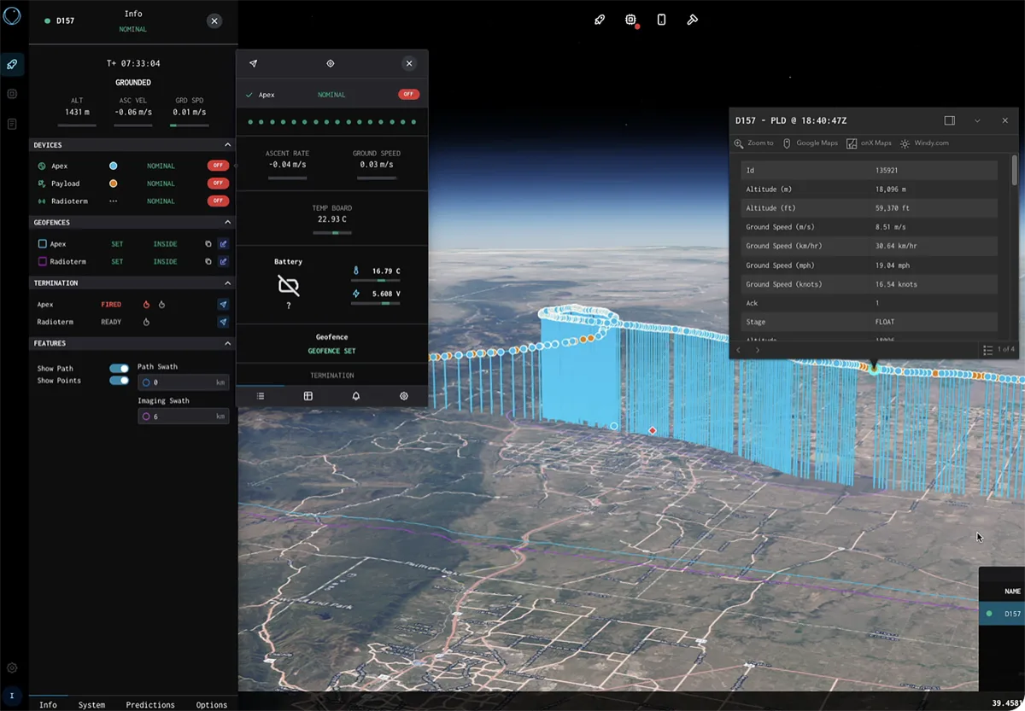Screen dimensions: 1025x711
Task: Select the rocket icon in the left sidebar
Action: pyautogui.click(x=11, y=63)
